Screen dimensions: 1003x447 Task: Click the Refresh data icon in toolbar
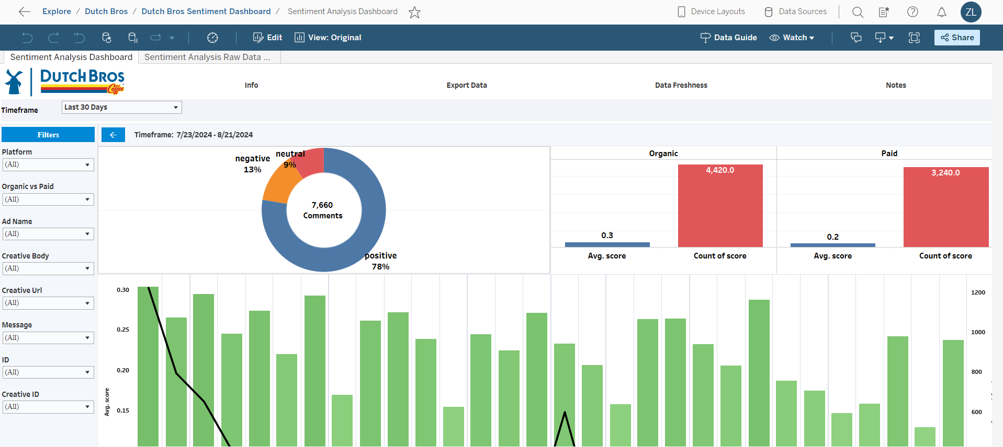point(106,38)
